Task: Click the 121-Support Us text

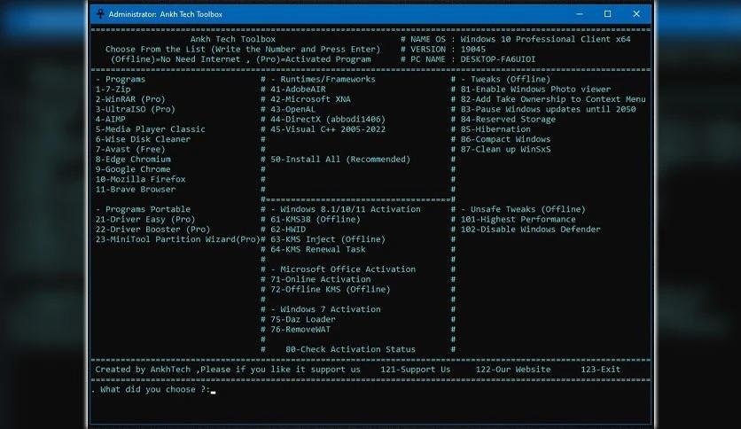Action: point(416,370)
